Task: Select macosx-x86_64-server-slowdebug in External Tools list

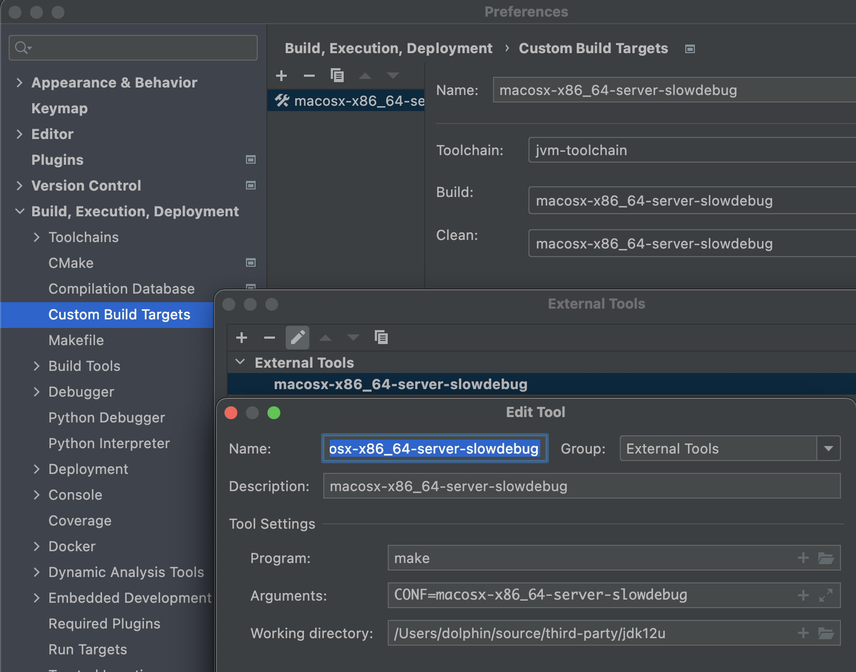Action: (401, 384)
